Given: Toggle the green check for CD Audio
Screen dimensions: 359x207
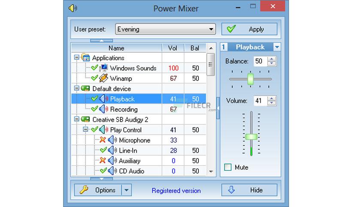Looking at the screenshot, I should tap(103, 170).
